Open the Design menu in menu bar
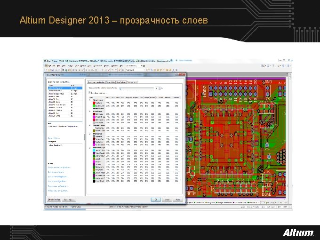320x240 pixels. (83, 66)
